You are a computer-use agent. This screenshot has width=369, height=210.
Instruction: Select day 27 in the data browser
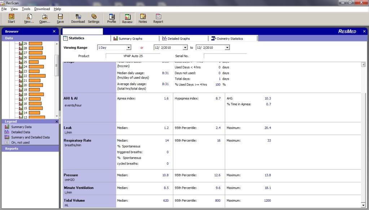coord(31,53)
